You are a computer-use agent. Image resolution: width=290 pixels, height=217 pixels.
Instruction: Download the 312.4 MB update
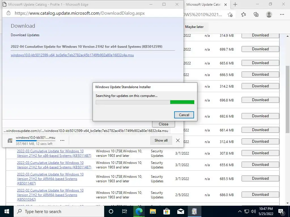pyautogui.click(x=260, y=142)
